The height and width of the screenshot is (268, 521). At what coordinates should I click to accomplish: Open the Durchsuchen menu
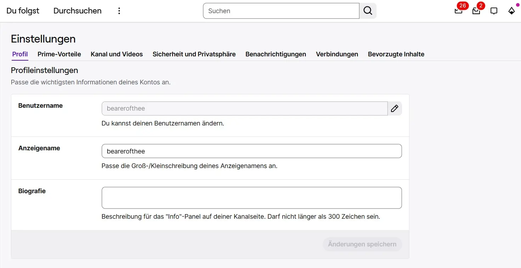[x=77, y=11]
